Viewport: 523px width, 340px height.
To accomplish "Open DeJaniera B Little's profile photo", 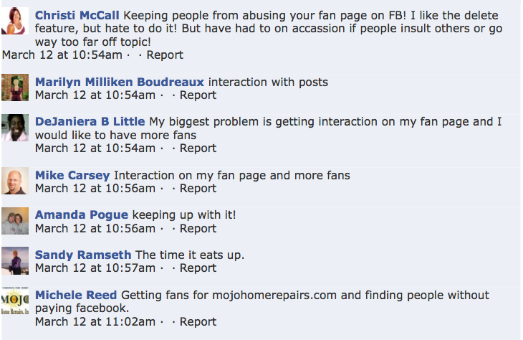I will [15, 128].
